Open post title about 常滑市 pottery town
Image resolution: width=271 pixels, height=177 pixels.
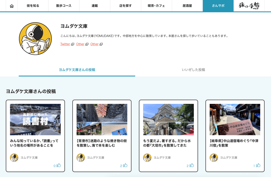102,143
